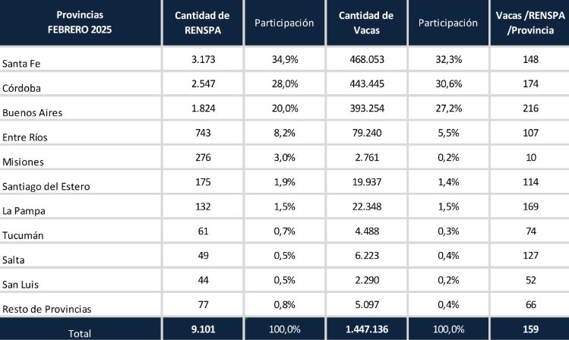Image resolution: width=569 pixels, height=340 pixels.
Task: Click the Santa Fe row label
Action: tap(21, 64)
